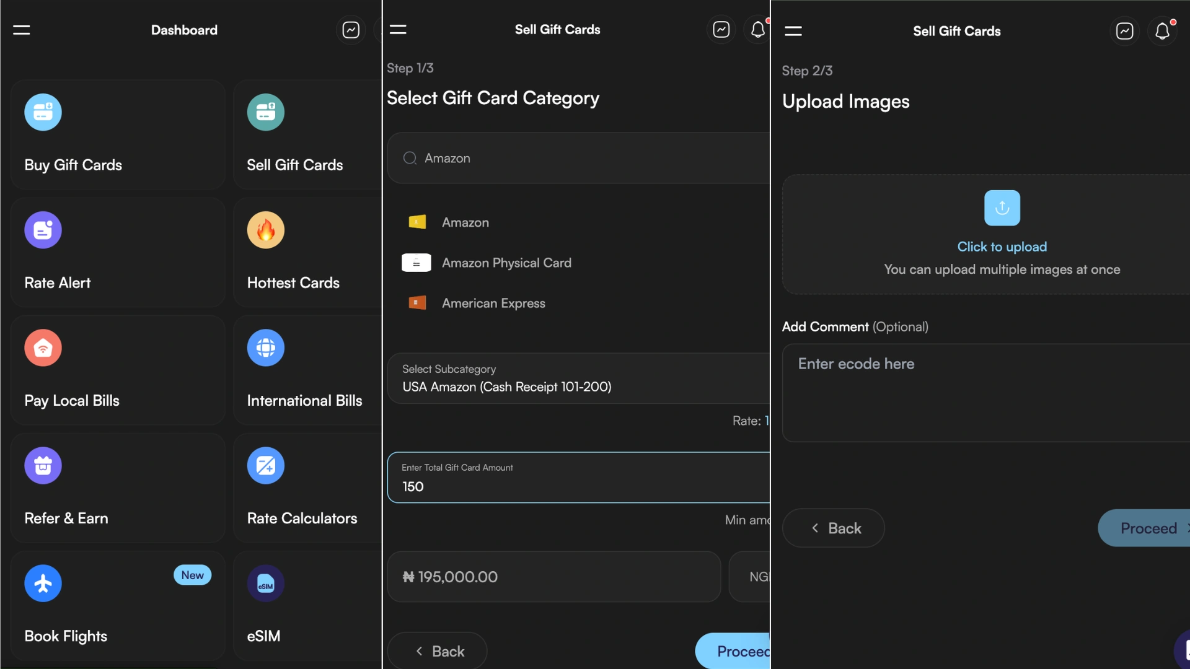
Task: Open the eSIM tile icon
Action: 265,583
